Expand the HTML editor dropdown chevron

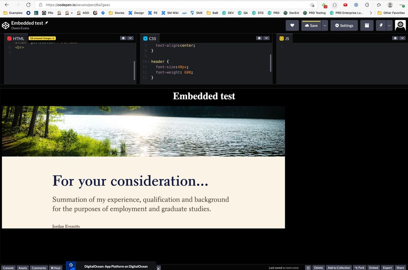pyautogui.click(x=130, y=38)
